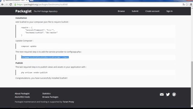
Task: Click the browser forward arrow
Action: pyautogui.click(x=7, y=5)
